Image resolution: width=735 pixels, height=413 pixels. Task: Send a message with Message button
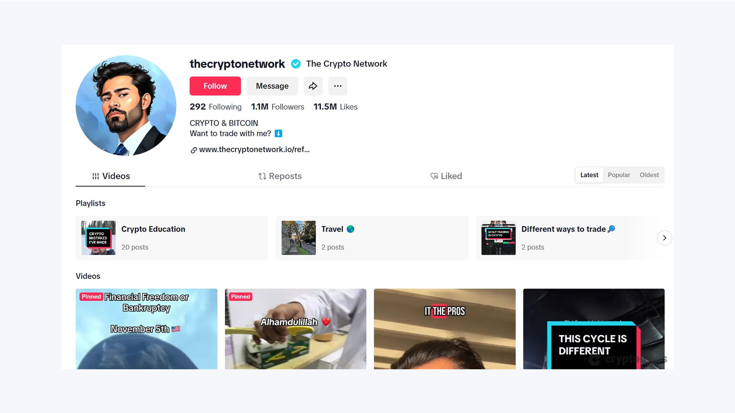click(x=272, y=86)
